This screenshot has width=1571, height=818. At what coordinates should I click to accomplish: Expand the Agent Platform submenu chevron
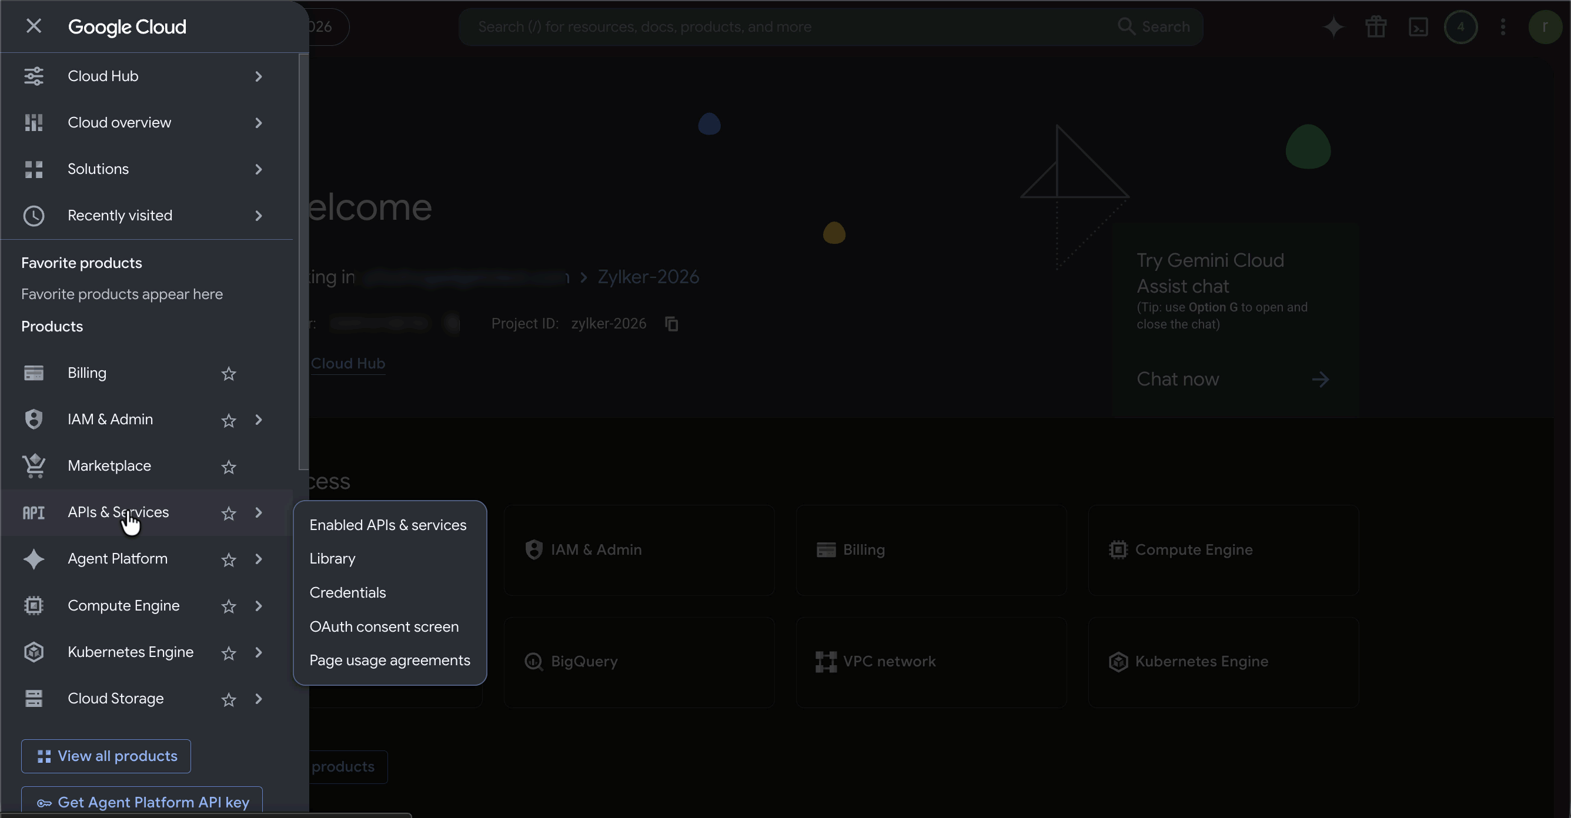click(259, 559)
